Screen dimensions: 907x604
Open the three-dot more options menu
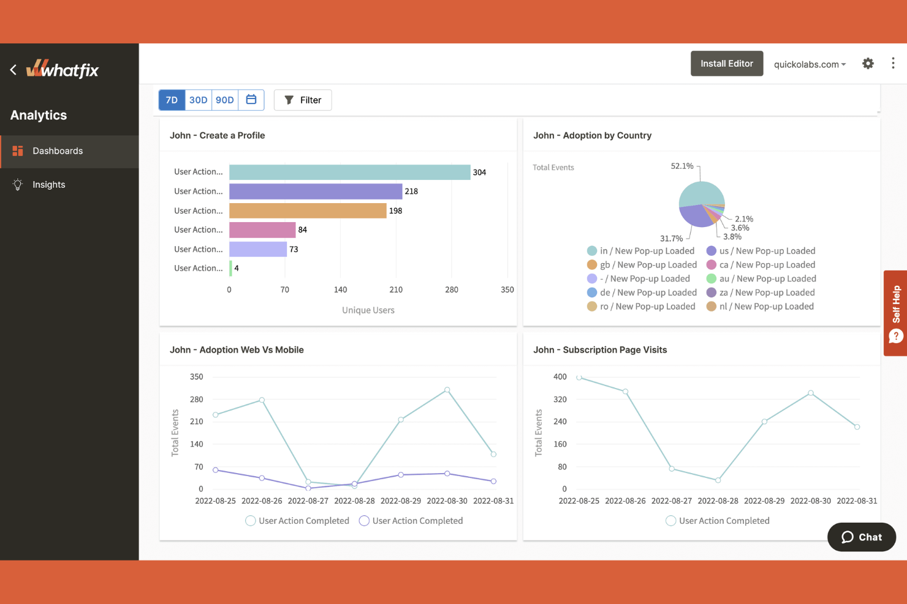point(893,64)
